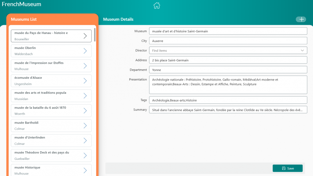Click the plus button to add museum
Screen dimensions: 313x176
point(301,20)
